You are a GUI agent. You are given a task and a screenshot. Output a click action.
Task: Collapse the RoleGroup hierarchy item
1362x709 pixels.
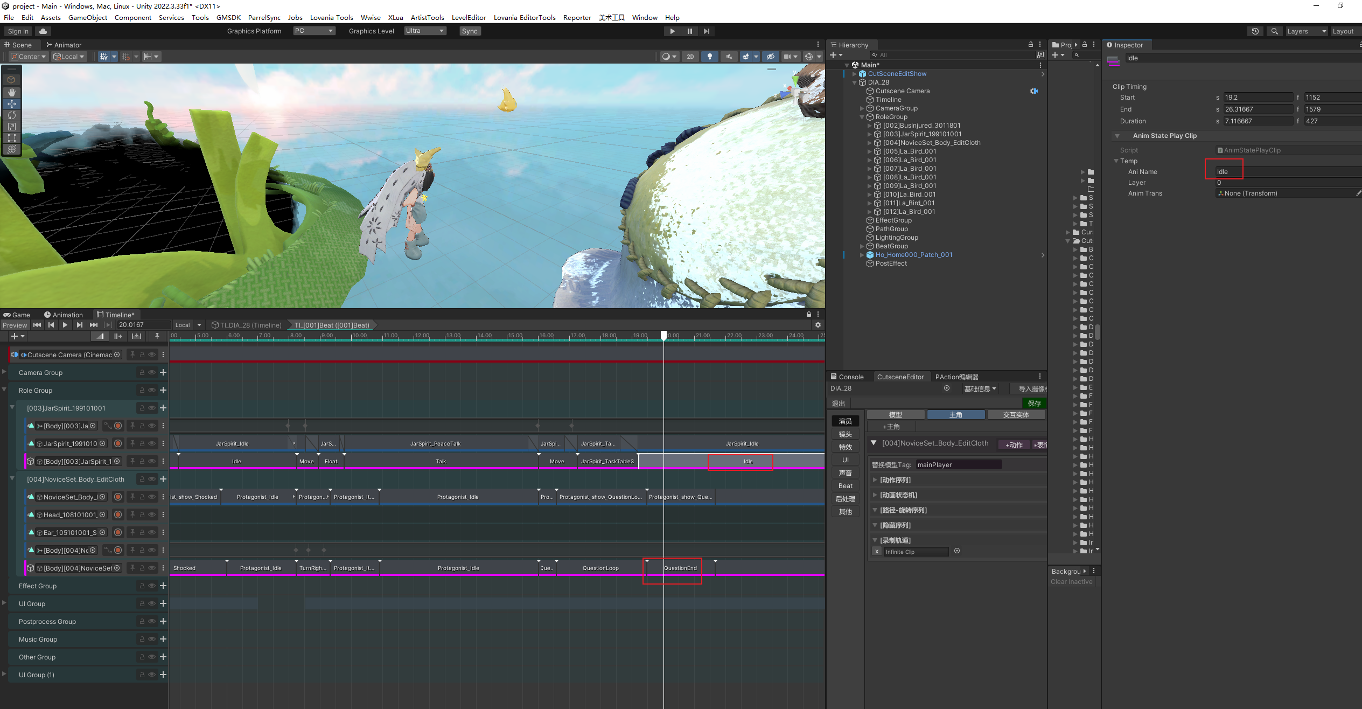tap(862, 117)
